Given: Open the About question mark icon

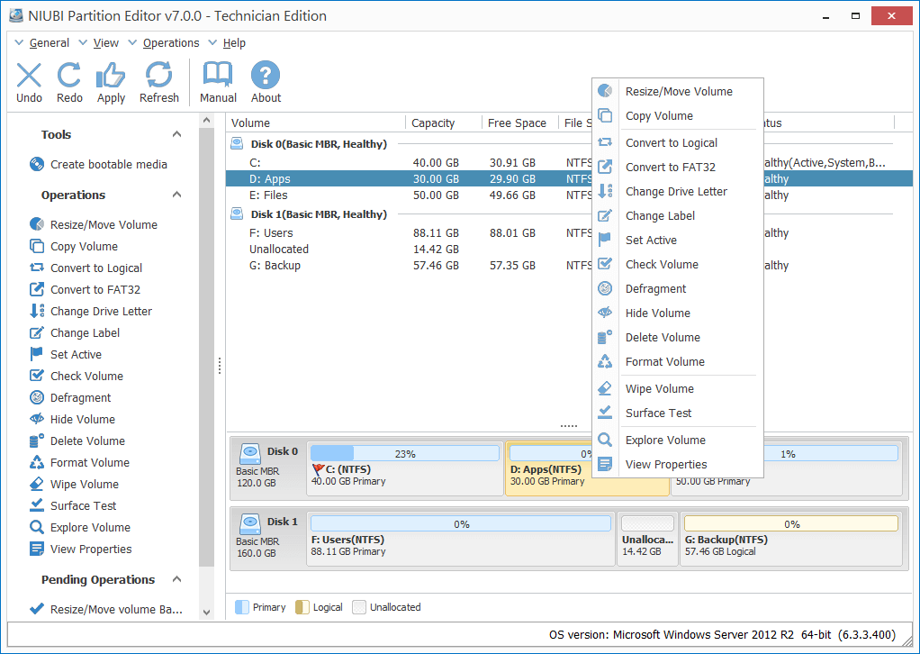Looking at the screenshot, I should coord(266,75).
